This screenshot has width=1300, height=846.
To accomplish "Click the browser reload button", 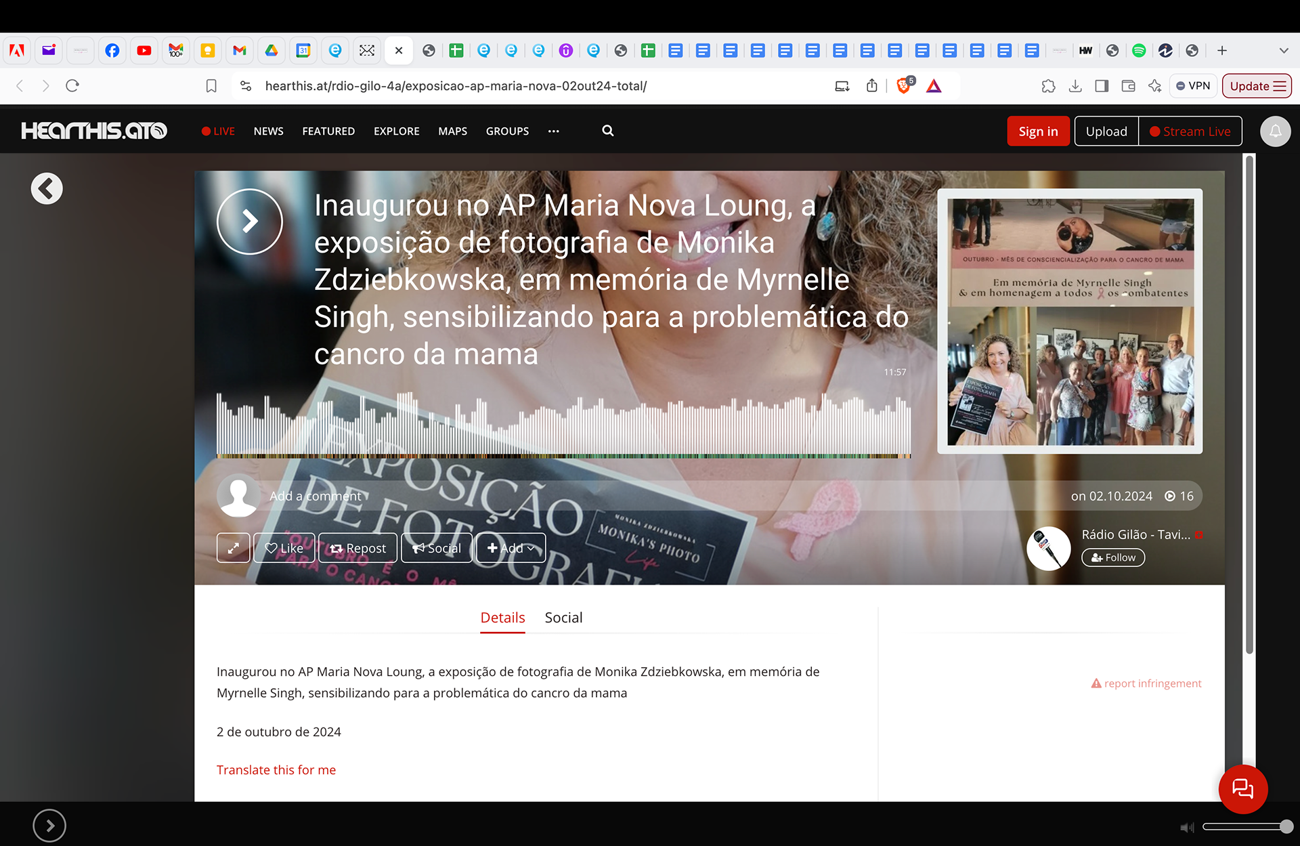I will coord(72,86).
